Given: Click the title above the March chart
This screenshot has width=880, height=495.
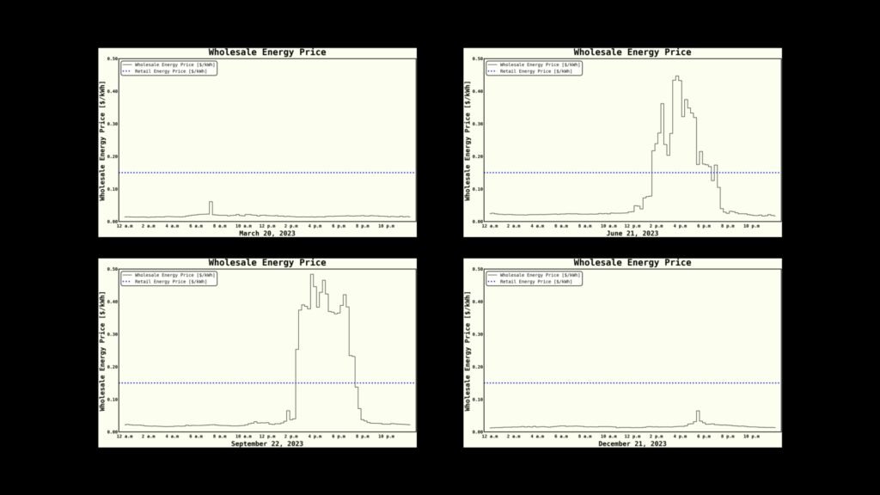Looking at the screenshot, I should pyautogui.click(x=266, y=52).
